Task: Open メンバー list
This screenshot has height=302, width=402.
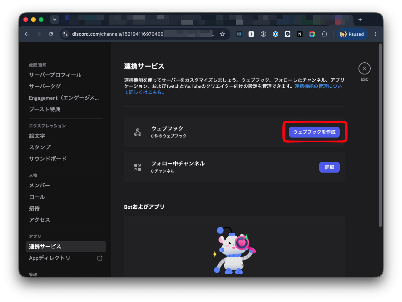Action: [39, 185]
